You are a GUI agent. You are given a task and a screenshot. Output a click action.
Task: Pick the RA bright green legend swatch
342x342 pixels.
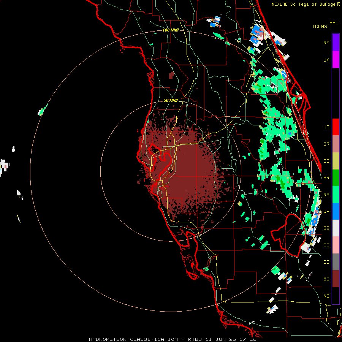(x=336, y=195)
